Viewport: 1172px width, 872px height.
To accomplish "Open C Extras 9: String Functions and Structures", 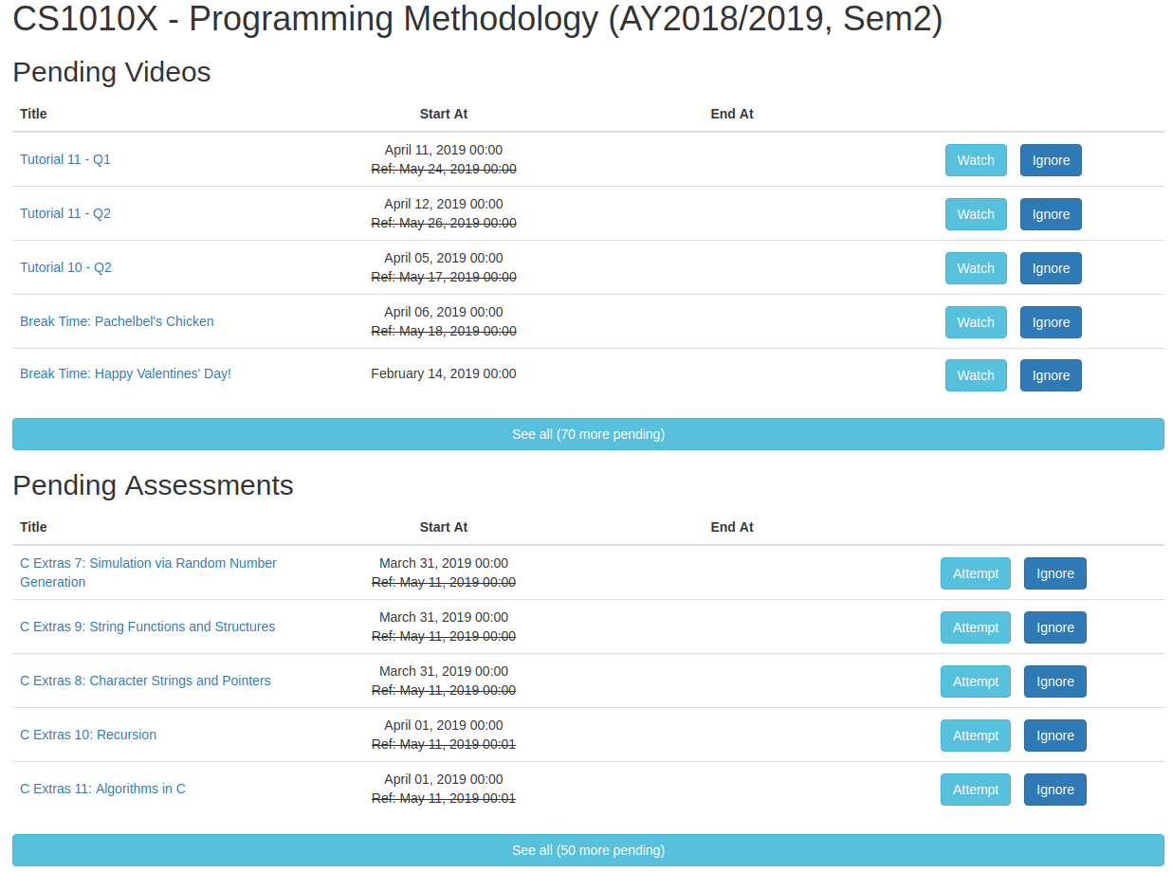I will [148, 627].
